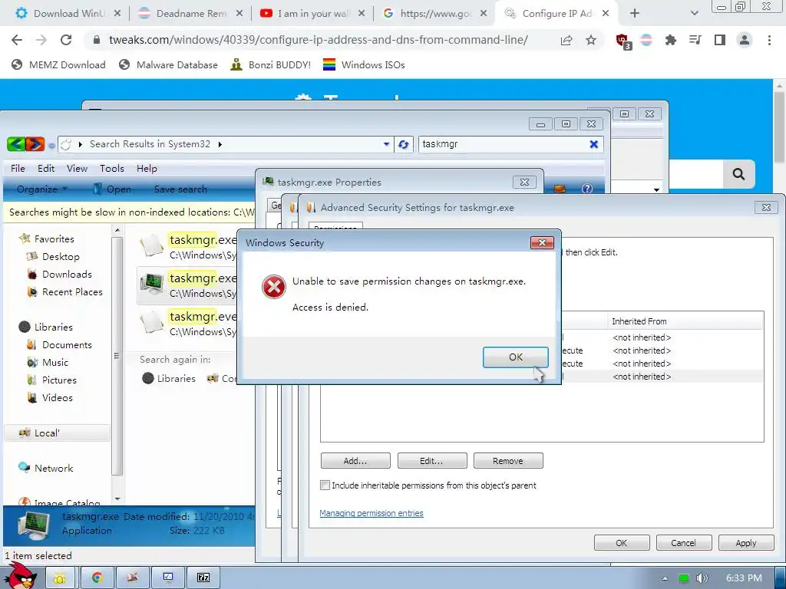Click Add... in Advanced Security Settings

point(355,461)
